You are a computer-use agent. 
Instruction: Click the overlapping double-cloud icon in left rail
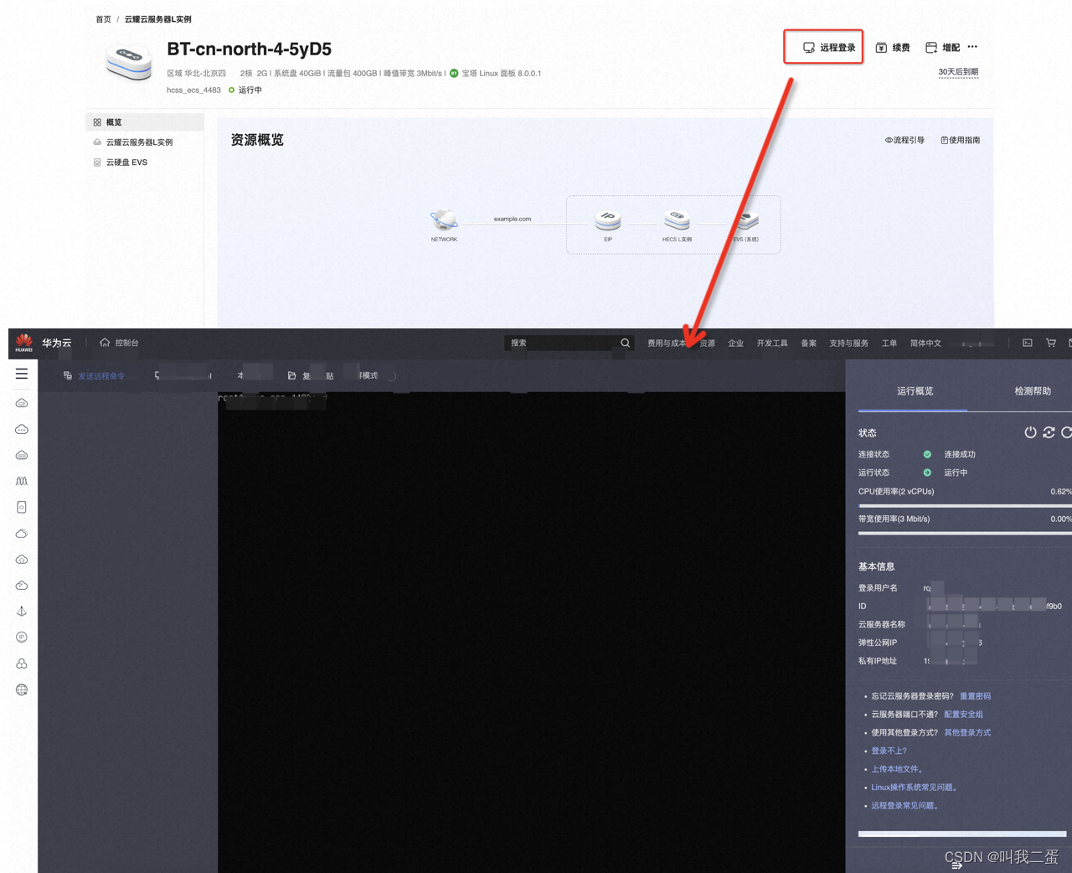click(22, 533)
